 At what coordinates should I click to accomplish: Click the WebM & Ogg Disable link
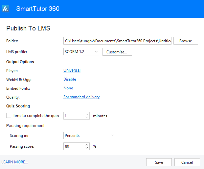pos(70,79)
